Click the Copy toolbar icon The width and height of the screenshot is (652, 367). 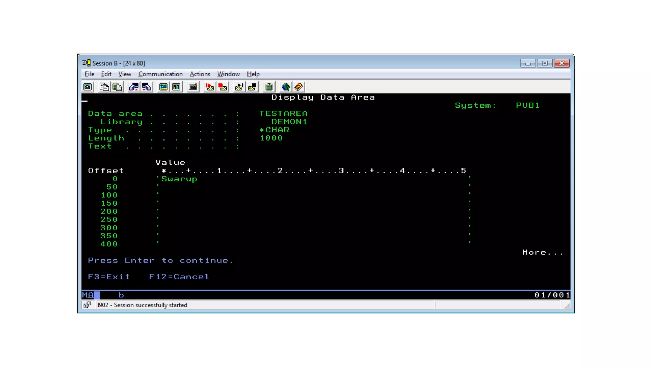coord(104,87)
